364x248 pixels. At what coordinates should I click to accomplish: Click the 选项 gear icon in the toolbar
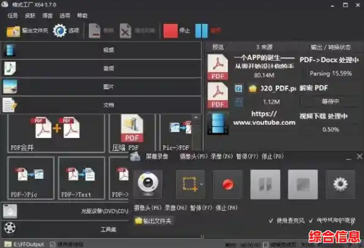(x=59, y=31)
